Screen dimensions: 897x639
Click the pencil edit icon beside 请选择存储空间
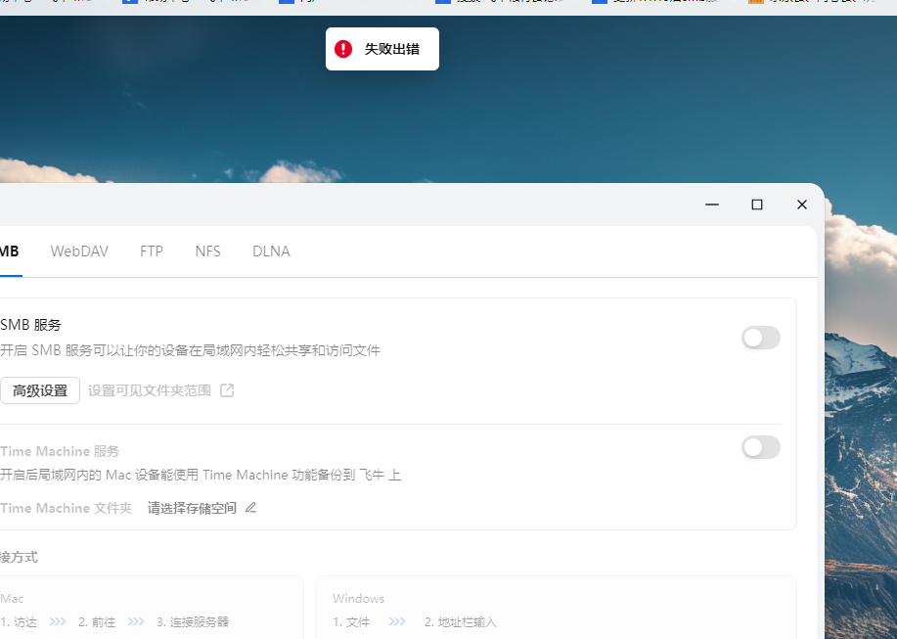[250, 508]
